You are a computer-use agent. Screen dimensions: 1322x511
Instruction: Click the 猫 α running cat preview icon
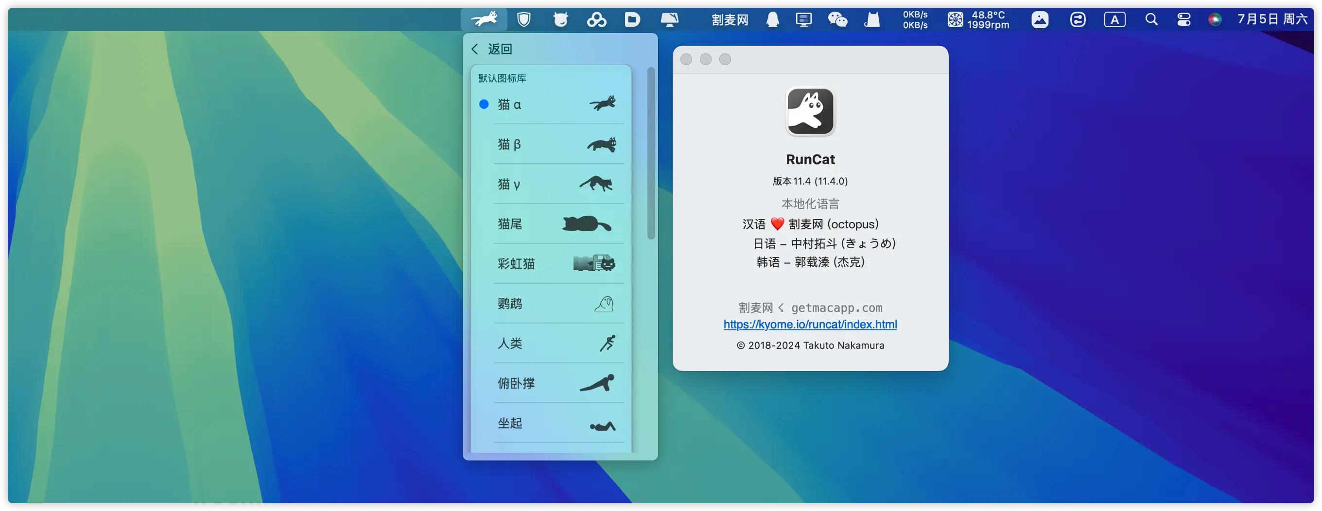pos(603,103)
